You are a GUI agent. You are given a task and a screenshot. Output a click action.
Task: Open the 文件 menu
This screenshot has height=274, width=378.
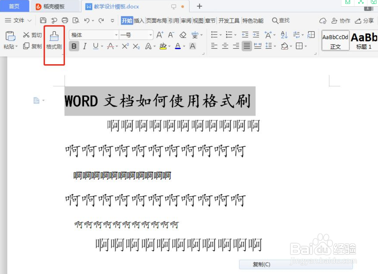(17, 20)
